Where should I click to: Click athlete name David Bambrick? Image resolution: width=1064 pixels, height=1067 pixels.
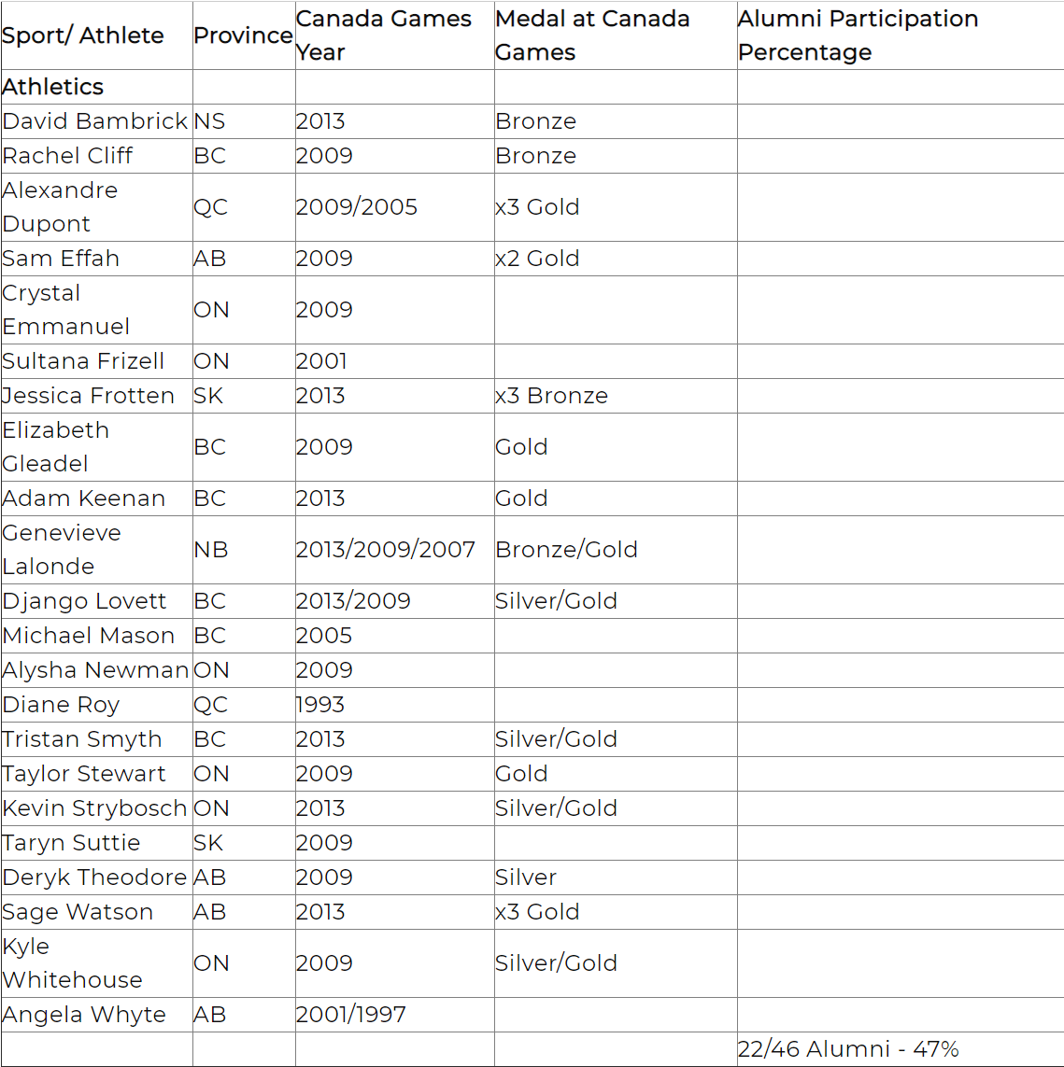tap(95, 121)
